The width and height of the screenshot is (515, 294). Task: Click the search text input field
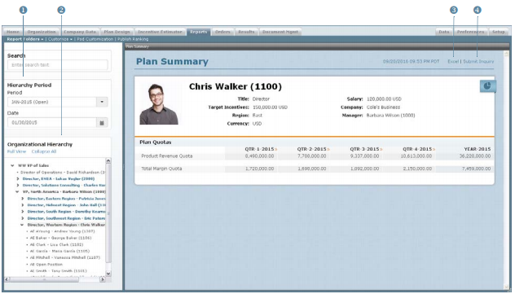[x=58, y=65]
